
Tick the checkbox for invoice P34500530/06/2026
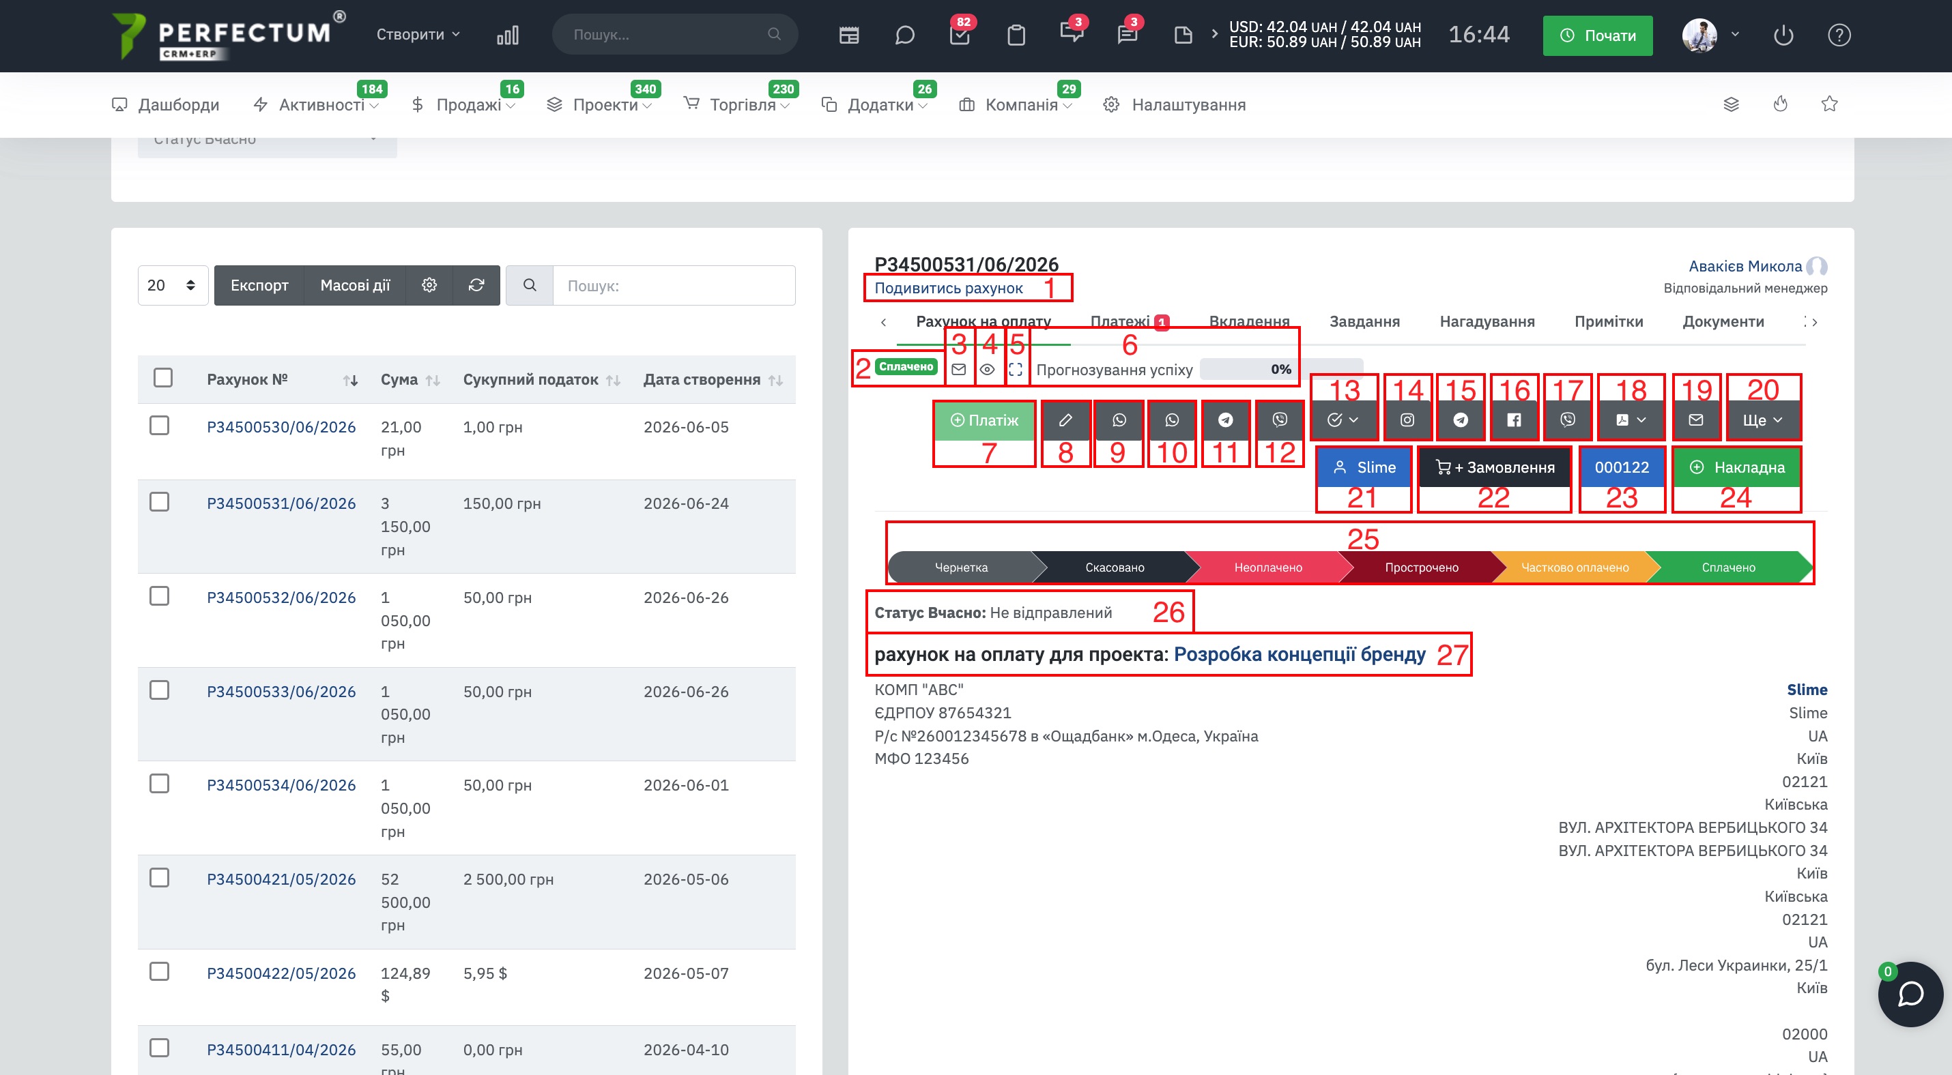[159, 426]
